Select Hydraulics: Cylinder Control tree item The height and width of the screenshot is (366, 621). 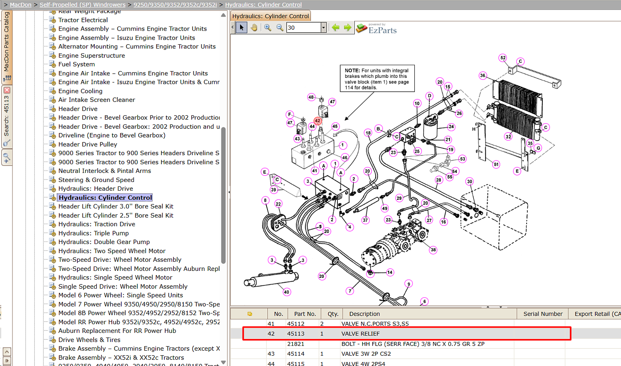pos(105,198)
